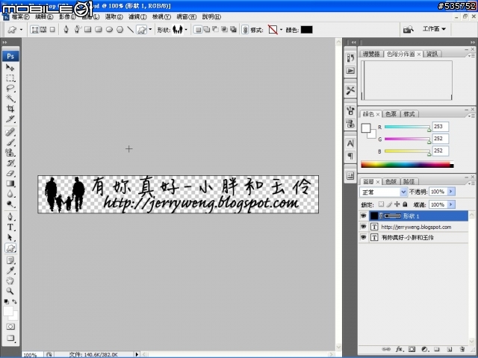Select the Slice tool
Screen dimensions: 478x358
pyautogui.click(x=10, y=119)
